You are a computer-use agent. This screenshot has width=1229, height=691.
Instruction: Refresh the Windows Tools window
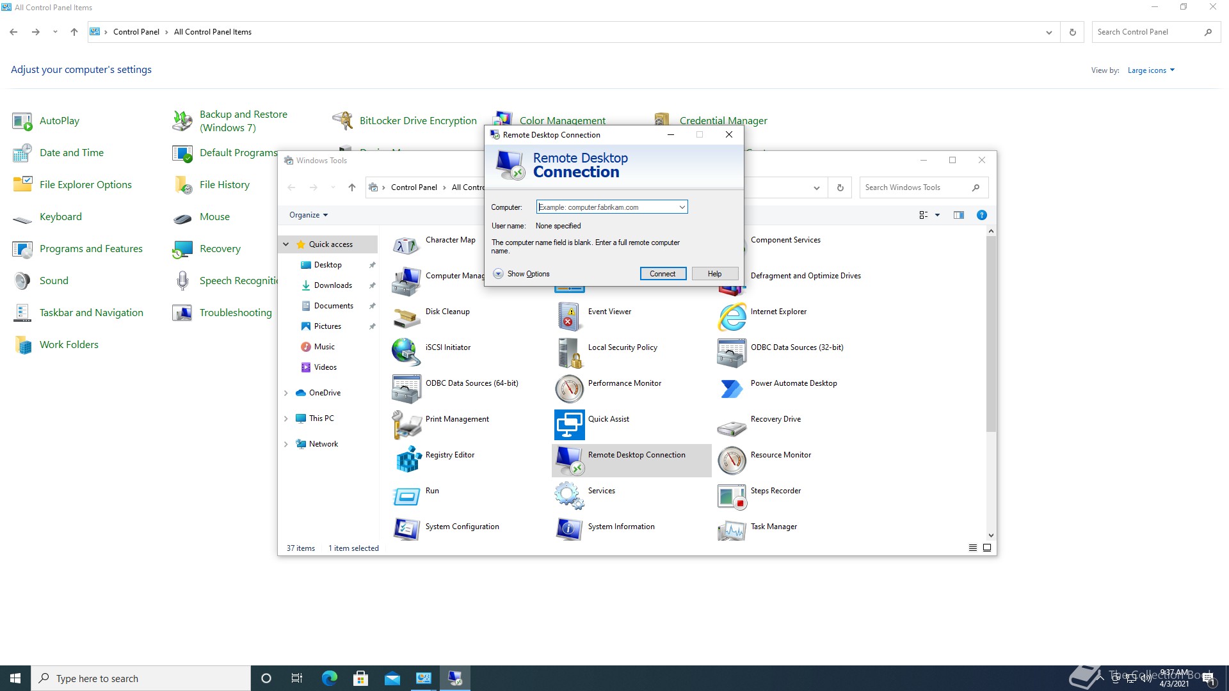click(840, 187)
